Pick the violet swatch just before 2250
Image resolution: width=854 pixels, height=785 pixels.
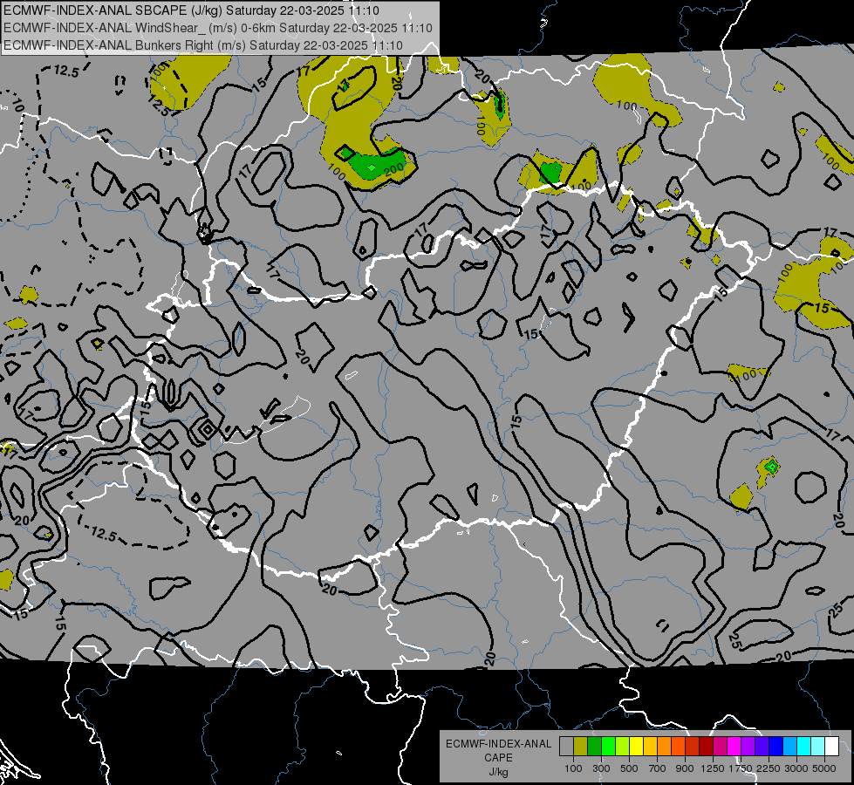point(762,747)
